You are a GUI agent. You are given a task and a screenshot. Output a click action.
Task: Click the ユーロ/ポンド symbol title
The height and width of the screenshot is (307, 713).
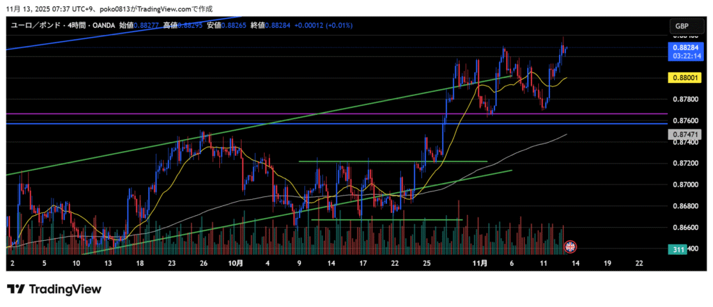33,26
